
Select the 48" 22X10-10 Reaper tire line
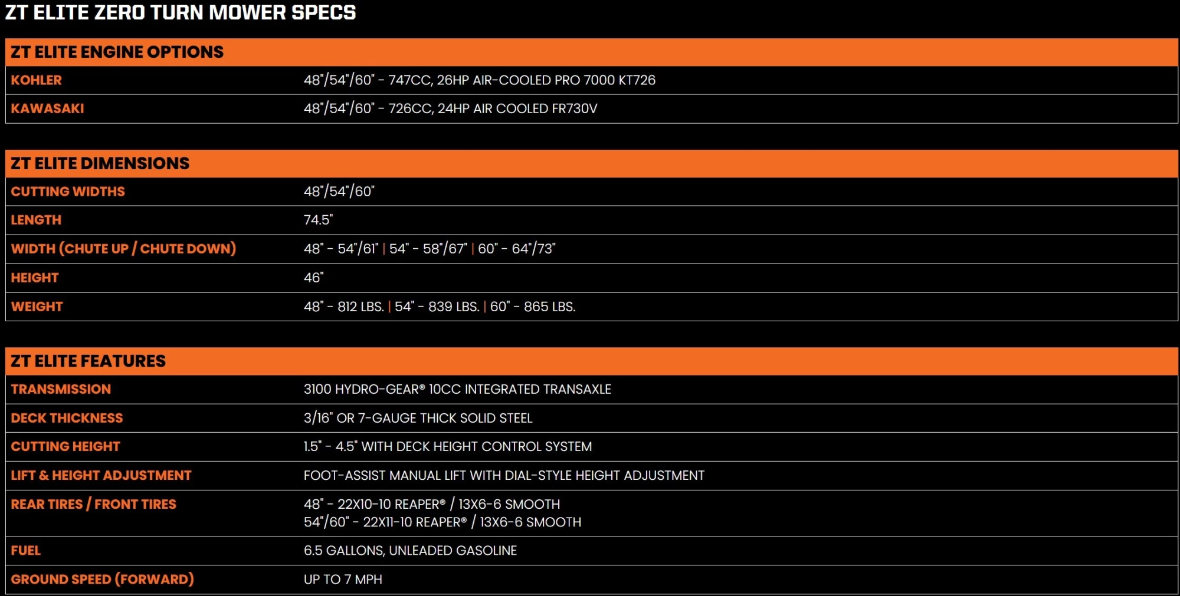(432, 504)
